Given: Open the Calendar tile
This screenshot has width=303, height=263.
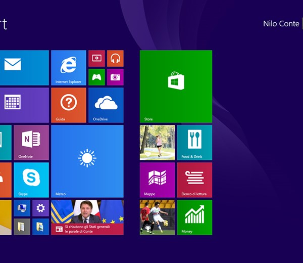Looking at the screenshot, I should [x=24, y=105].
